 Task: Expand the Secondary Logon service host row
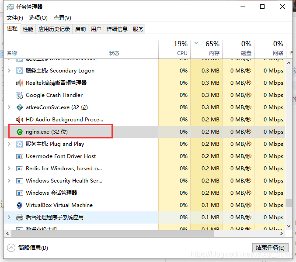[9, 71]
